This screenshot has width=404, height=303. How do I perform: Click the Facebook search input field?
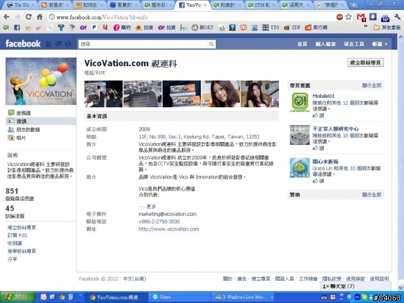[143, 44]
